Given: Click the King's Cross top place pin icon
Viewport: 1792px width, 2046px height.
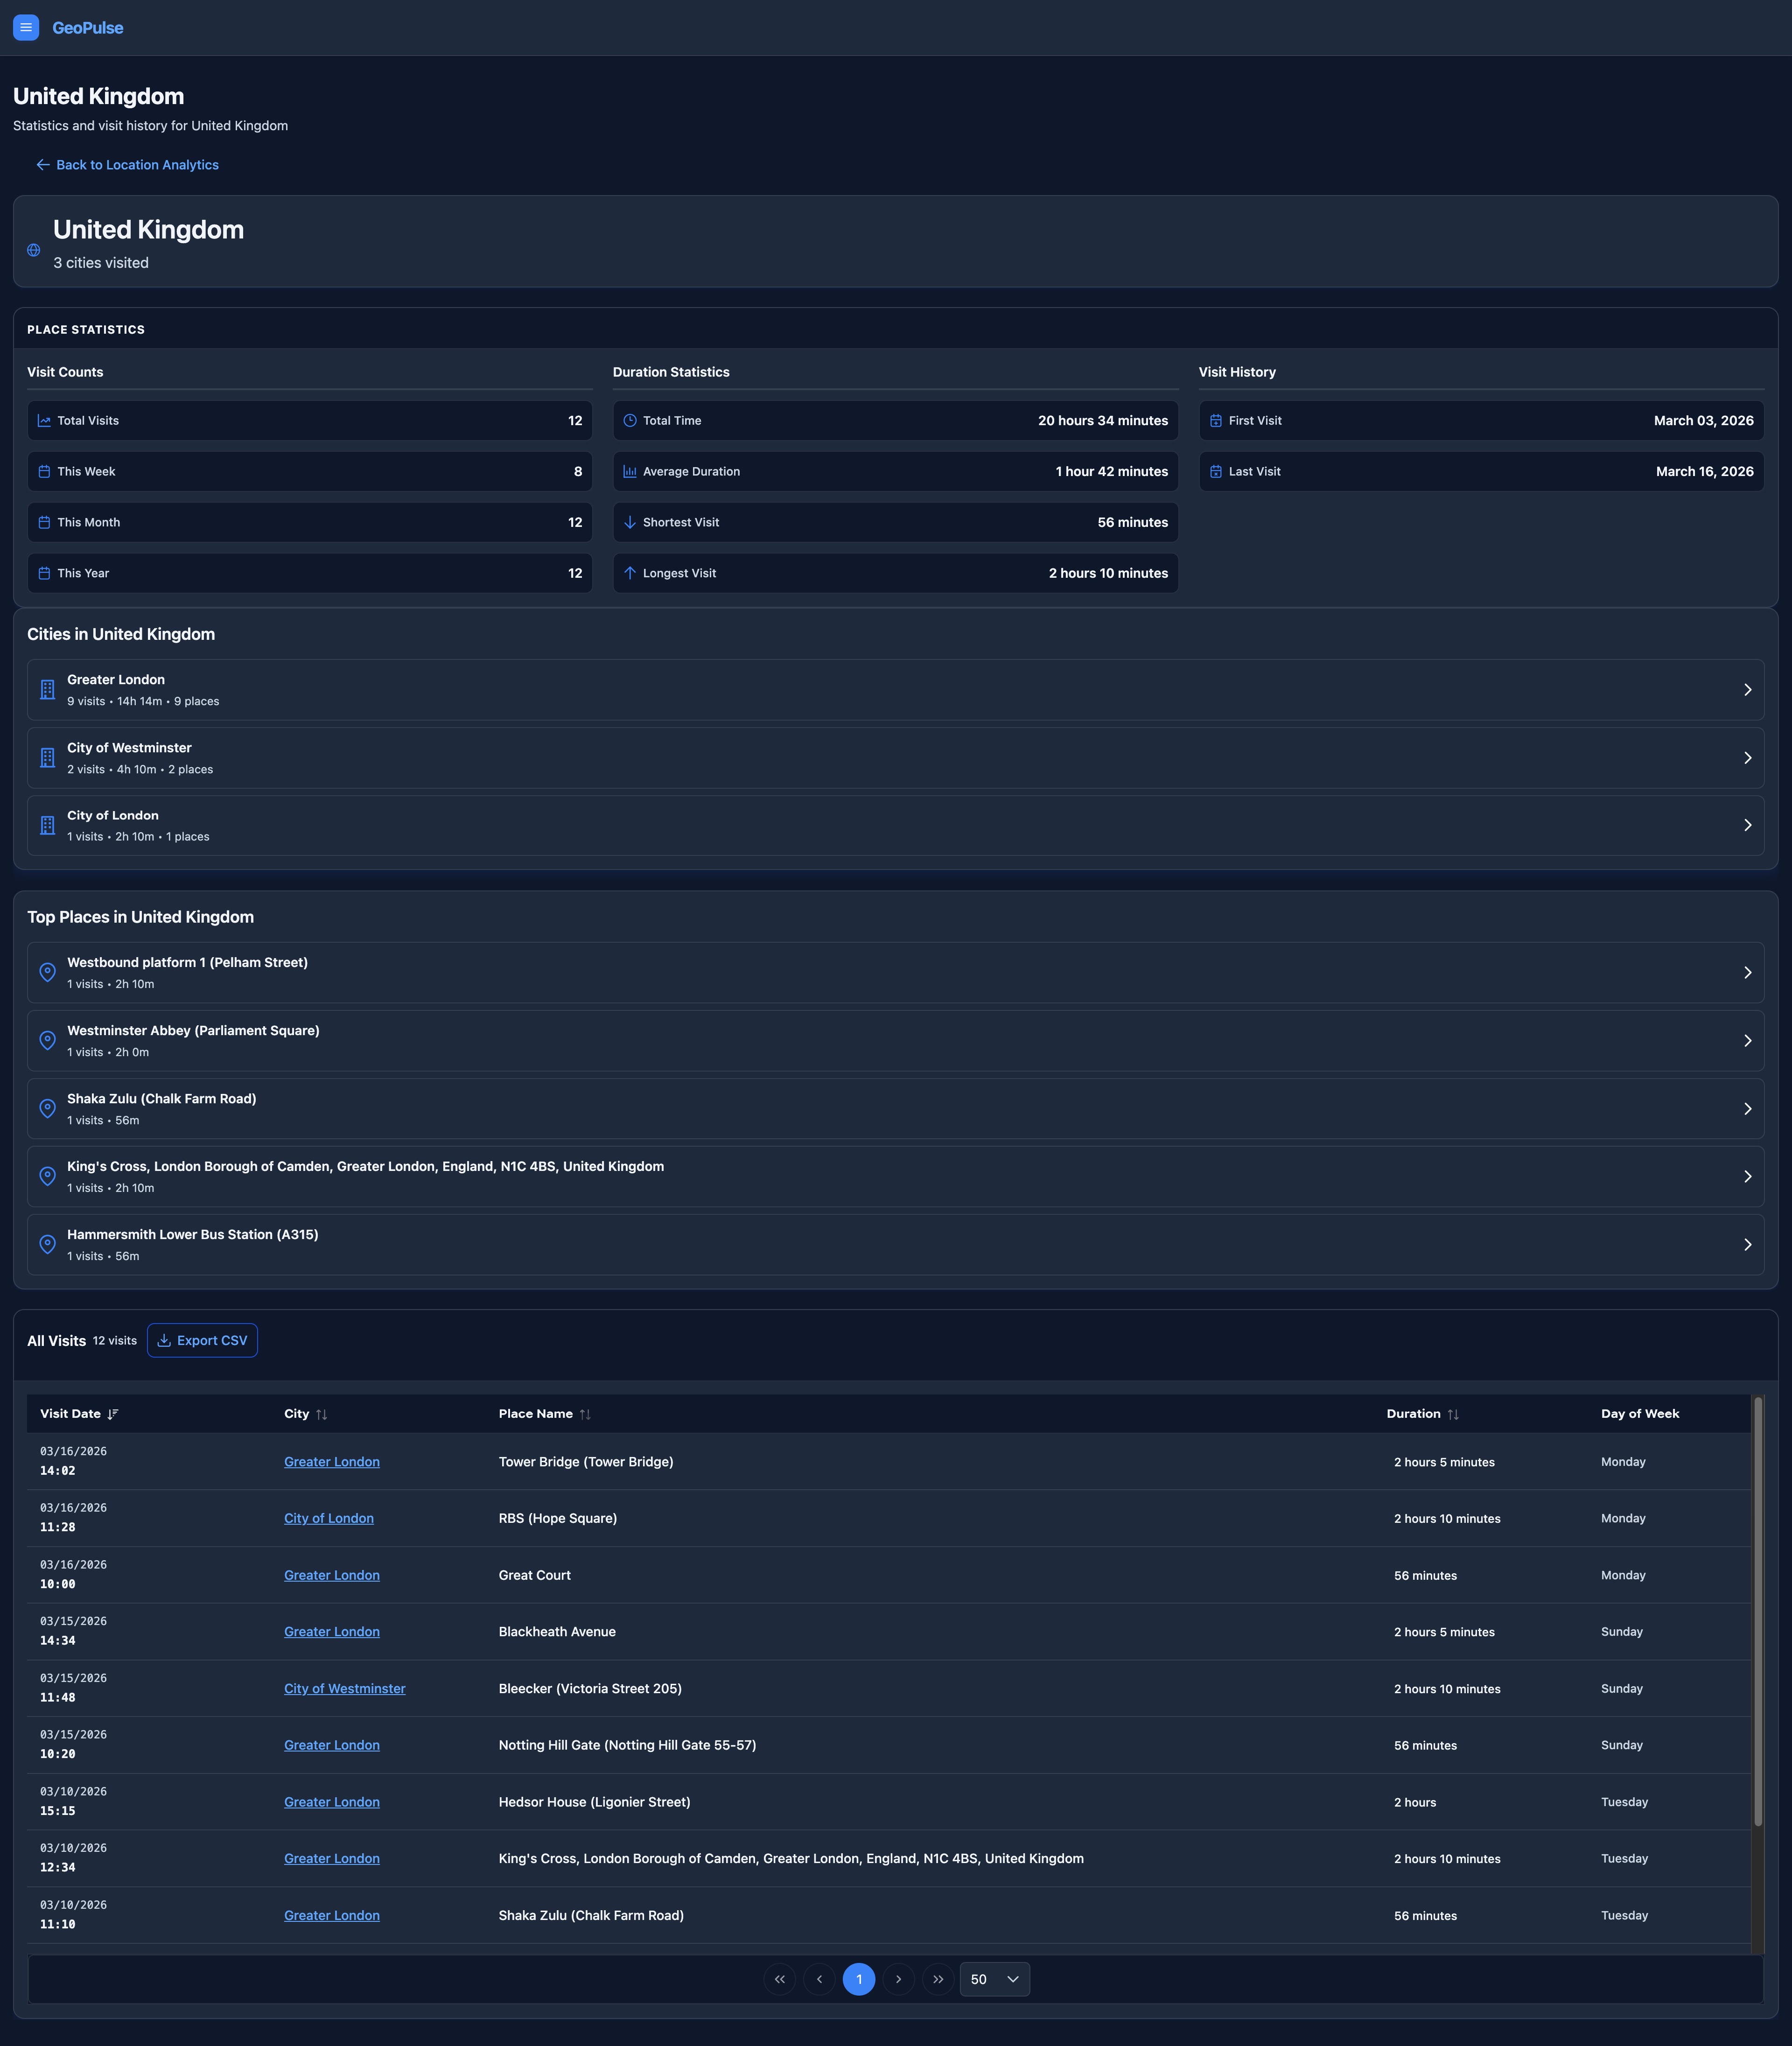Looking at the screenshot, I should (x=47, y=1177).
